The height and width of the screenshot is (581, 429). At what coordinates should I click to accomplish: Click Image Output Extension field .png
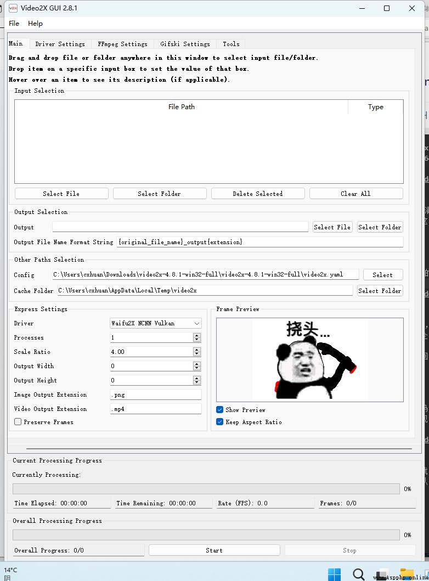pyautogui.click(x=156, y=394)
